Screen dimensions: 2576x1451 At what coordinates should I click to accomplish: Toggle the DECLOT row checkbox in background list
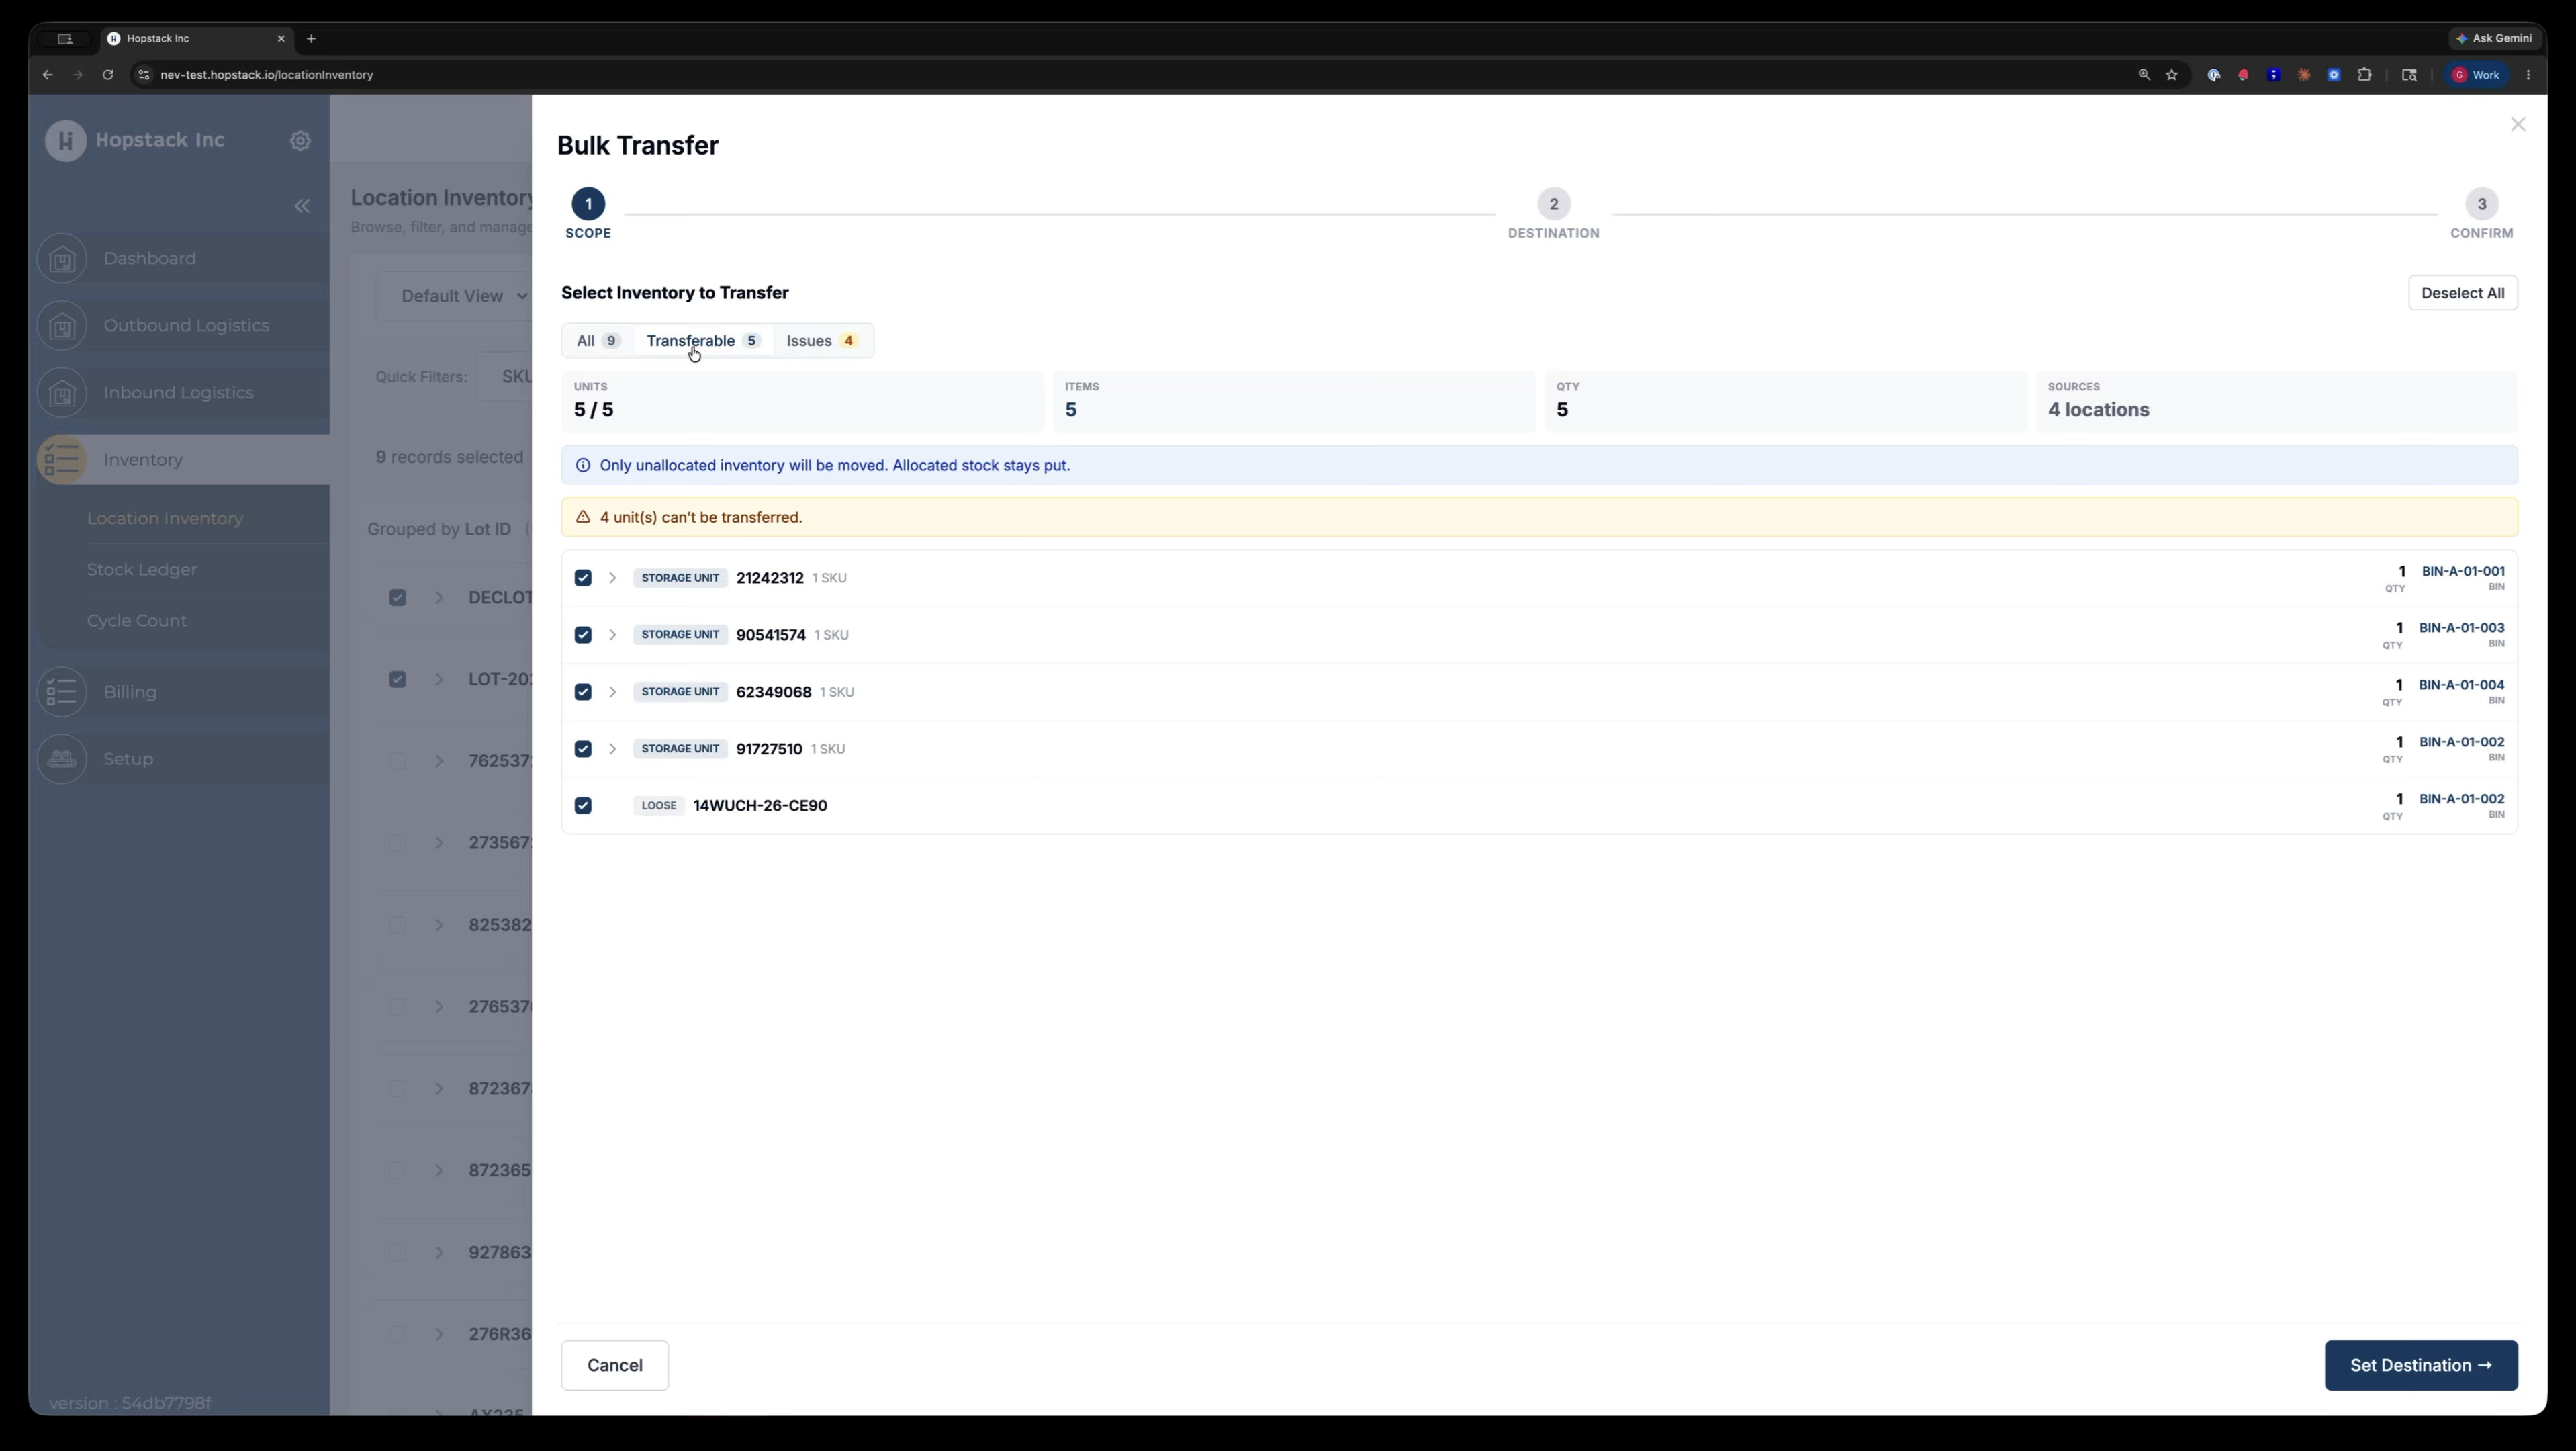click(x=398, y=598)
